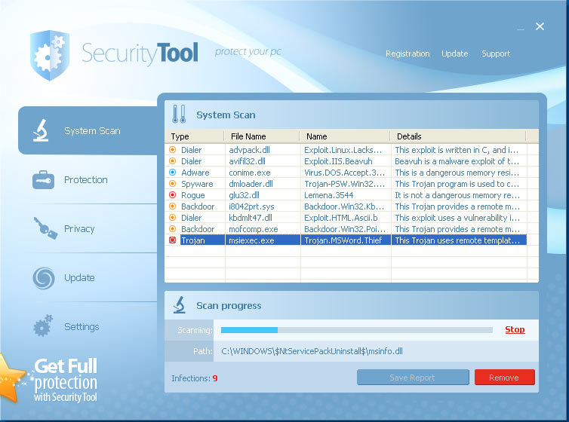The image size is (569, 422).
Task: Sort by Name column header
Action: click(x=345, y=136)
